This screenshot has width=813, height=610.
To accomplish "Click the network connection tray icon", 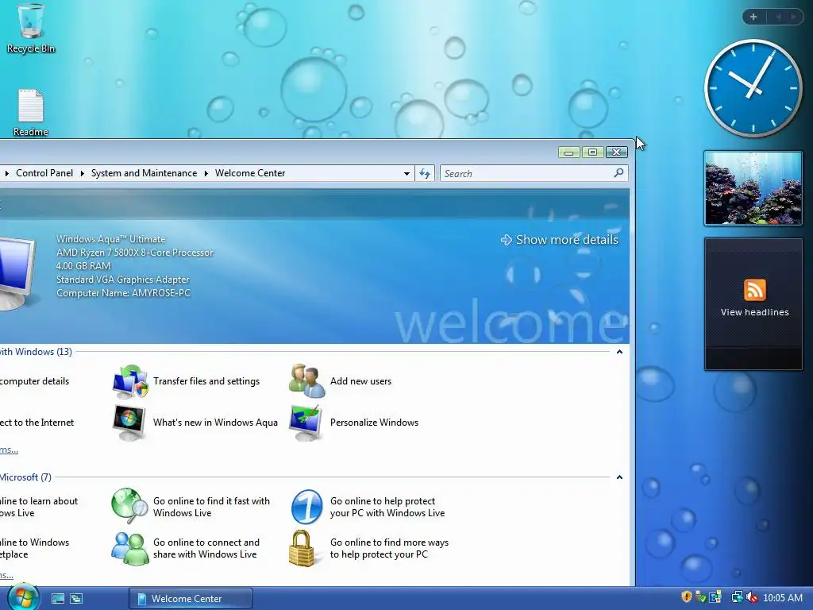I will tap(737, 597).
